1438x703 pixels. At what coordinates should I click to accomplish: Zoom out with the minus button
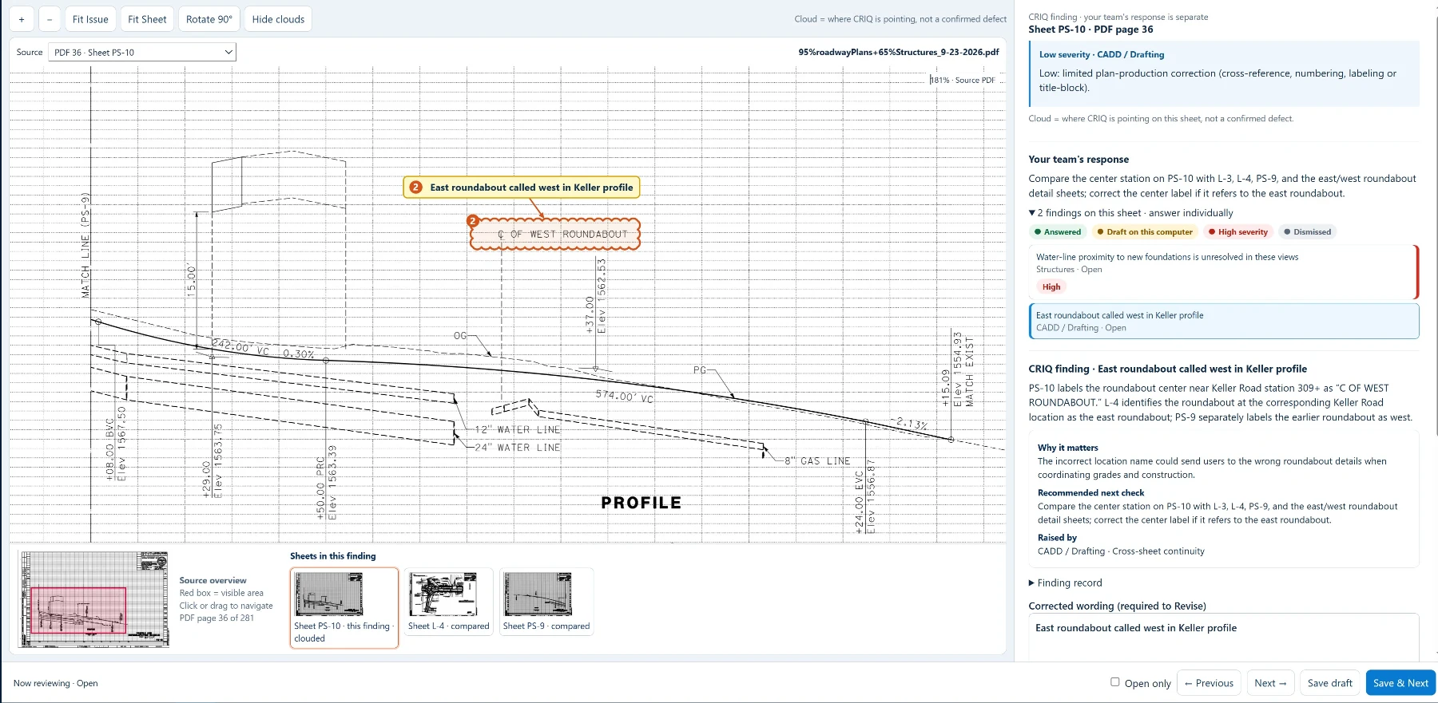pyautogui.click(x=50, y=19)
